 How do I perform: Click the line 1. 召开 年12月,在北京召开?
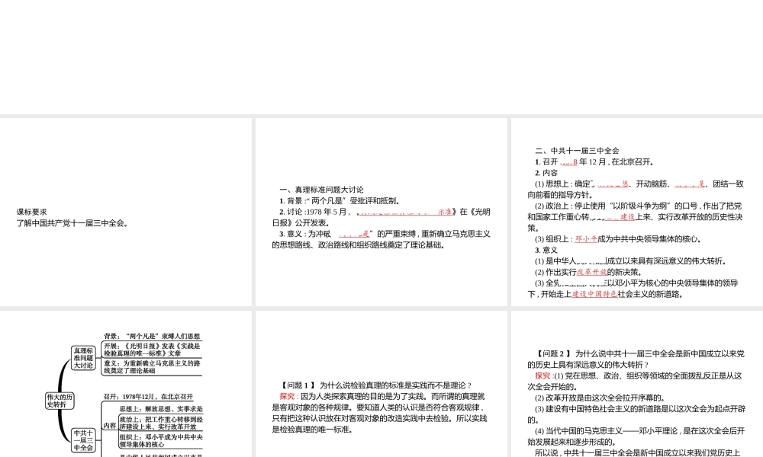(x=594, y=161)
